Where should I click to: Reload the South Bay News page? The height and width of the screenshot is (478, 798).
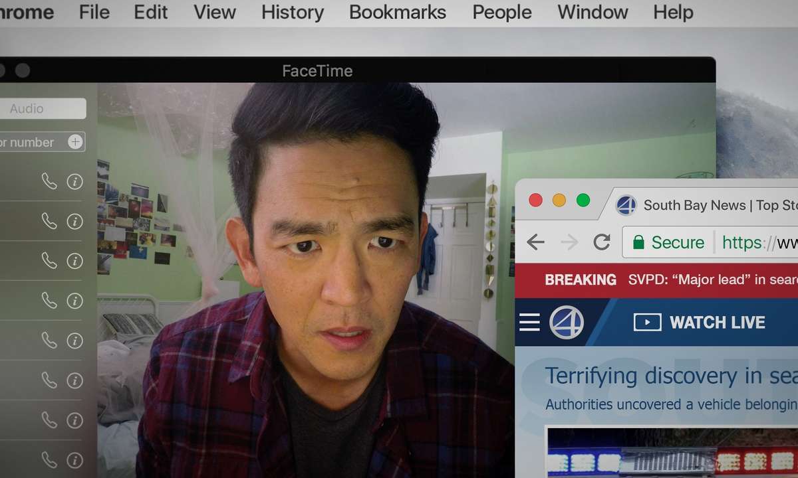(602, 242)
